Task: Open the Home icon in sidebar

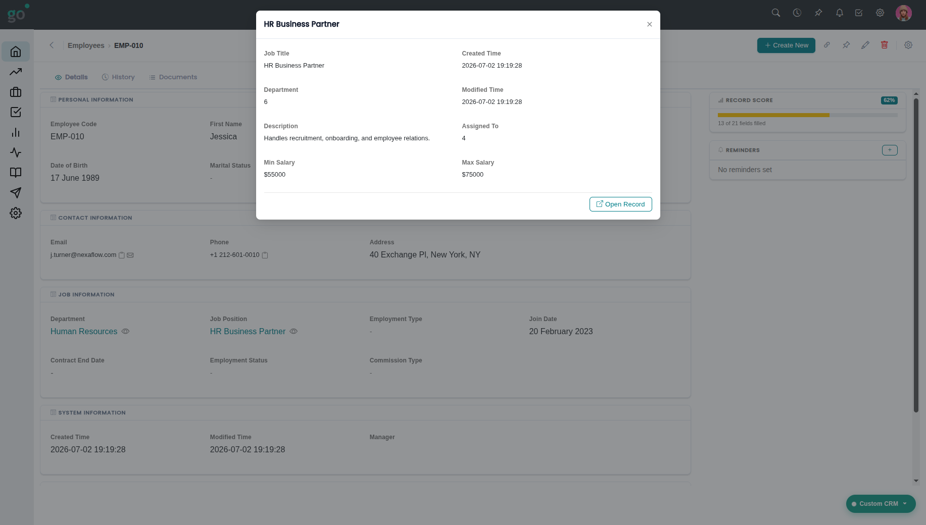Action: (x=16, y=51)
